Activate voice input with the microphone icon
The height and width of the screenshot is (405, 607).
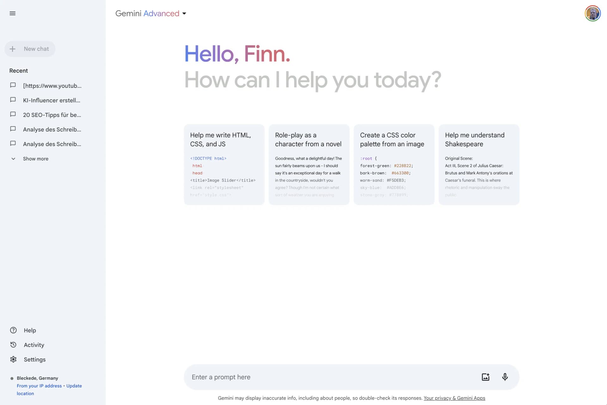pos(505,377)
